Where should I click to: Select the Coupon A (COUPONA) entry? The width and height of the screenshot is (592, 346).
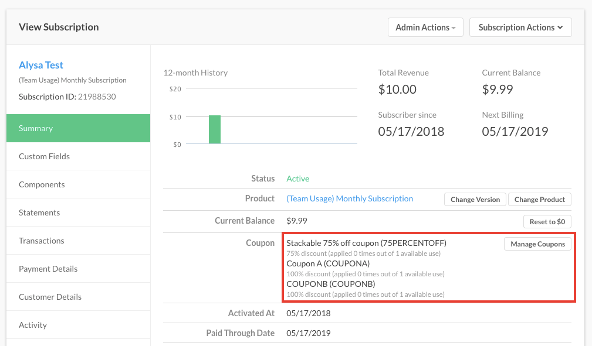point(328,263)
